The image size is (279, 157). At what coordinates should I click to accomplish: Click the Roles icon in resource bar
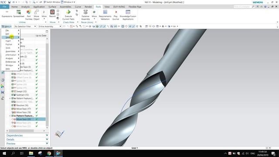pos(3,86)
